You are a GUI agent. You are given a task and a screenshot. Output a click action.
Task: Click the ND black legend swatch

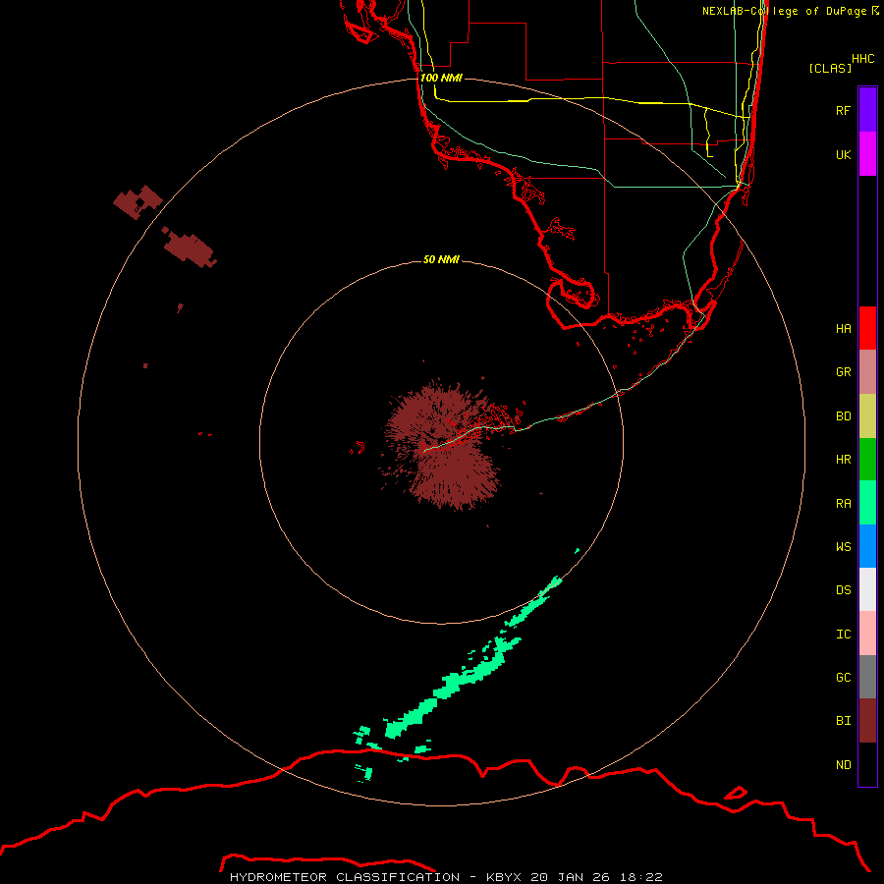point(867,764)
